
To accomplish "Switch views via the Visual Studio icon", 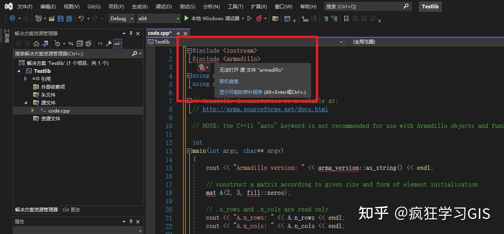I will 45,44.
